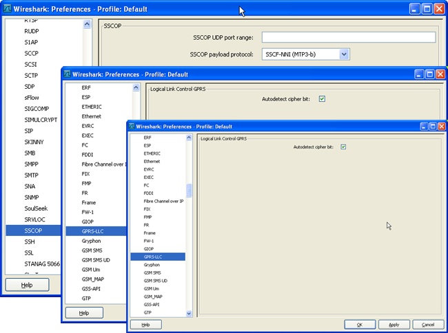Select Fibre Channel over IP in front window

tap(163, 202)
